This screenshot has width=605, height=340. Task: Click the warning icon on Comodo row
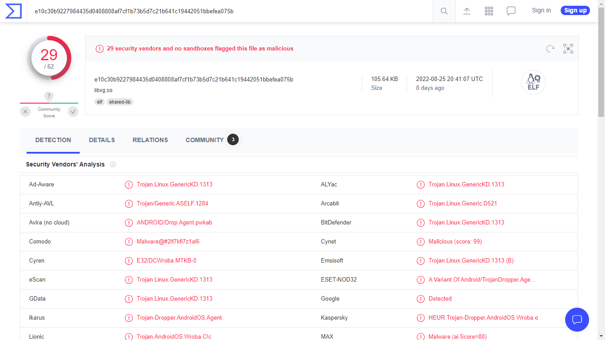point(129,242)
